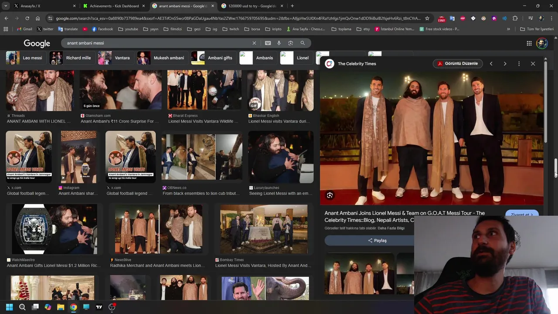Screen dimensions: 558x314
Task: Open more options in image preview panel
Action: [519, 64]
